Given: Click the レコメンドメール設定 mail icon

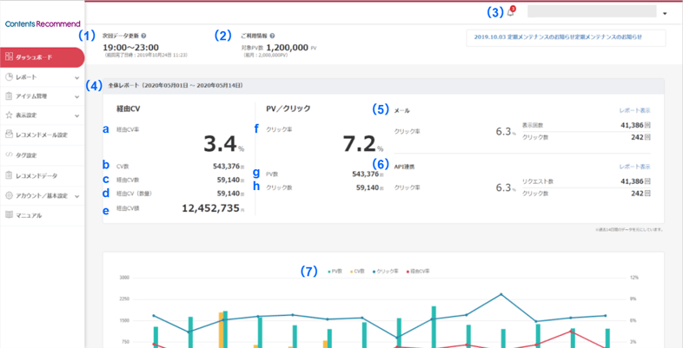Looking at the screenshot, I should 10,135.
